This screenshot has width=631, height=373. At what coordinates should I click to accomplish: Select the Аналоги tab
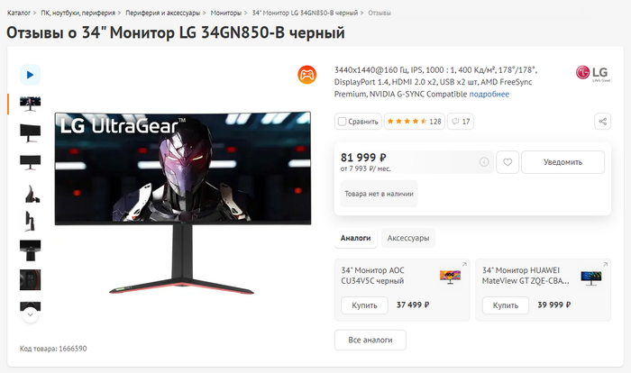355,238
